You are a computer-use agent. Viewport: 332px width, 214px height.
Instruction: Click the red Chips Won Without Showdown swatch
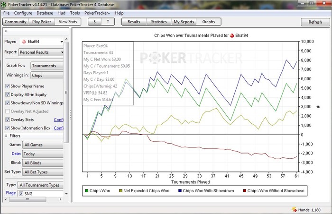click(x=245, y=191)
